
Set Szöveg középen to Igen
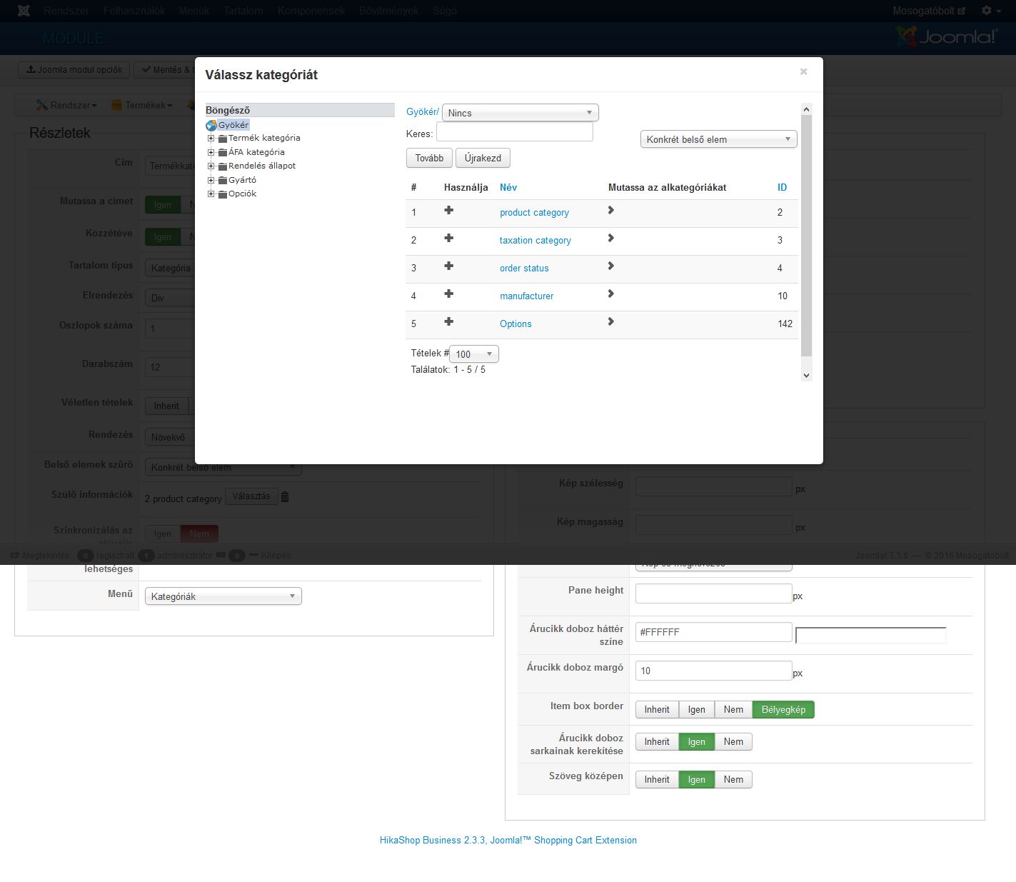697,779
